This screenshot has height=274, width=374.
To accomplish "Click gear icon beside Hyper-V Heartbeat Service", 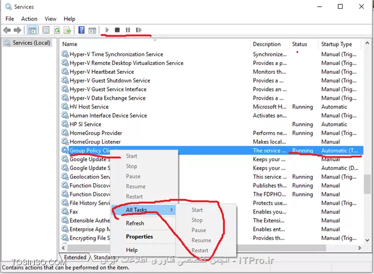I will coord(65,72).
